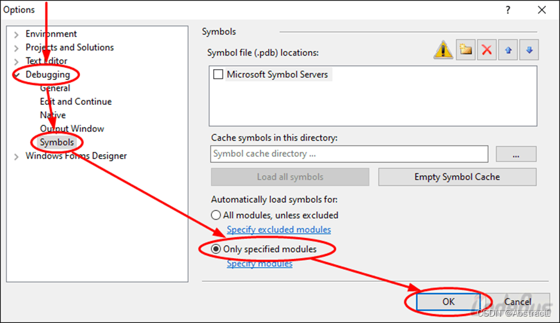The image size is (560, 323).
Task: Enable Microsoft Symbol Servers checkbox
Action: point(218,74)
